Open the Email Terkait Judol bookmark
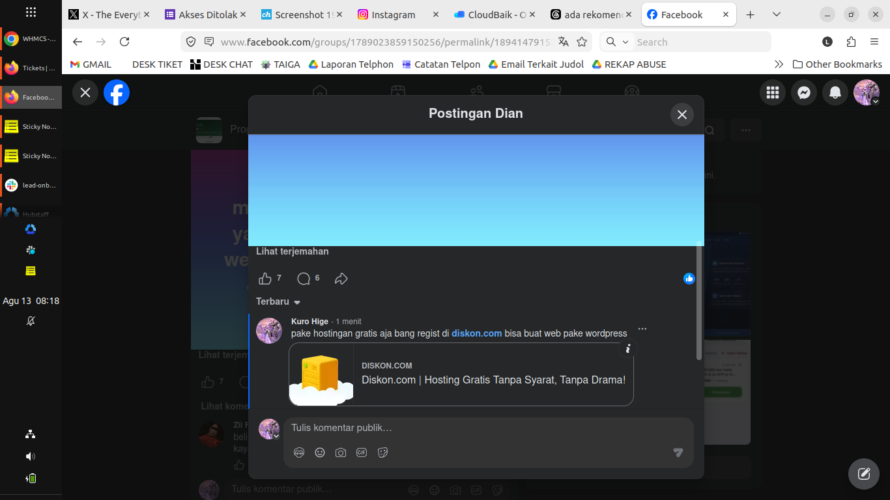This screenshot has height=500, width=890. pos(536,64)
